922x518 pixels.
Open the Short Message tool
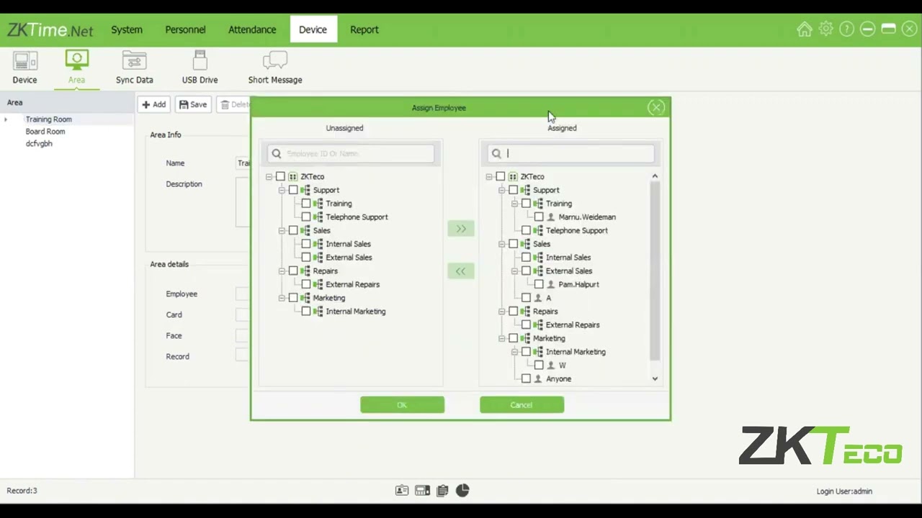[x=275, y=68]
